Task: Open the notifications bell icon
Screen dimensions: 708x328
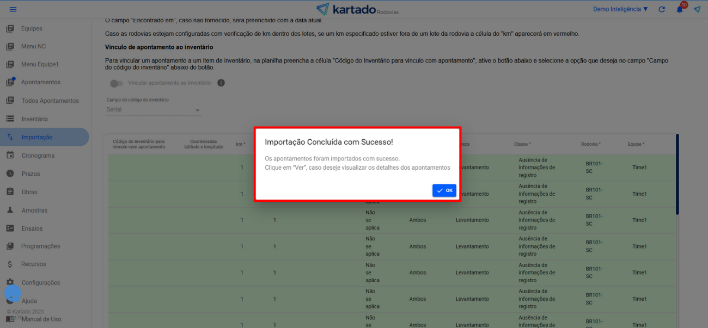Action: point(680,9)
